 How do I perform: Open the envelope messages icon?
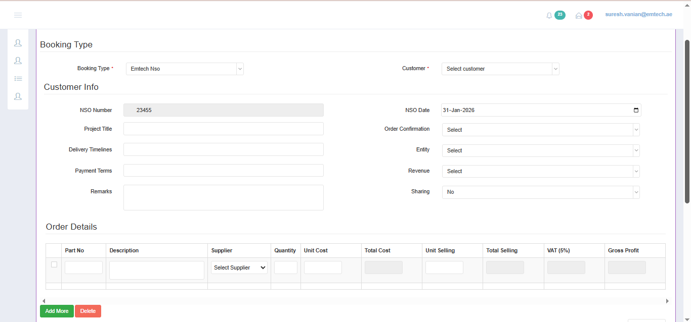[579, 16]
